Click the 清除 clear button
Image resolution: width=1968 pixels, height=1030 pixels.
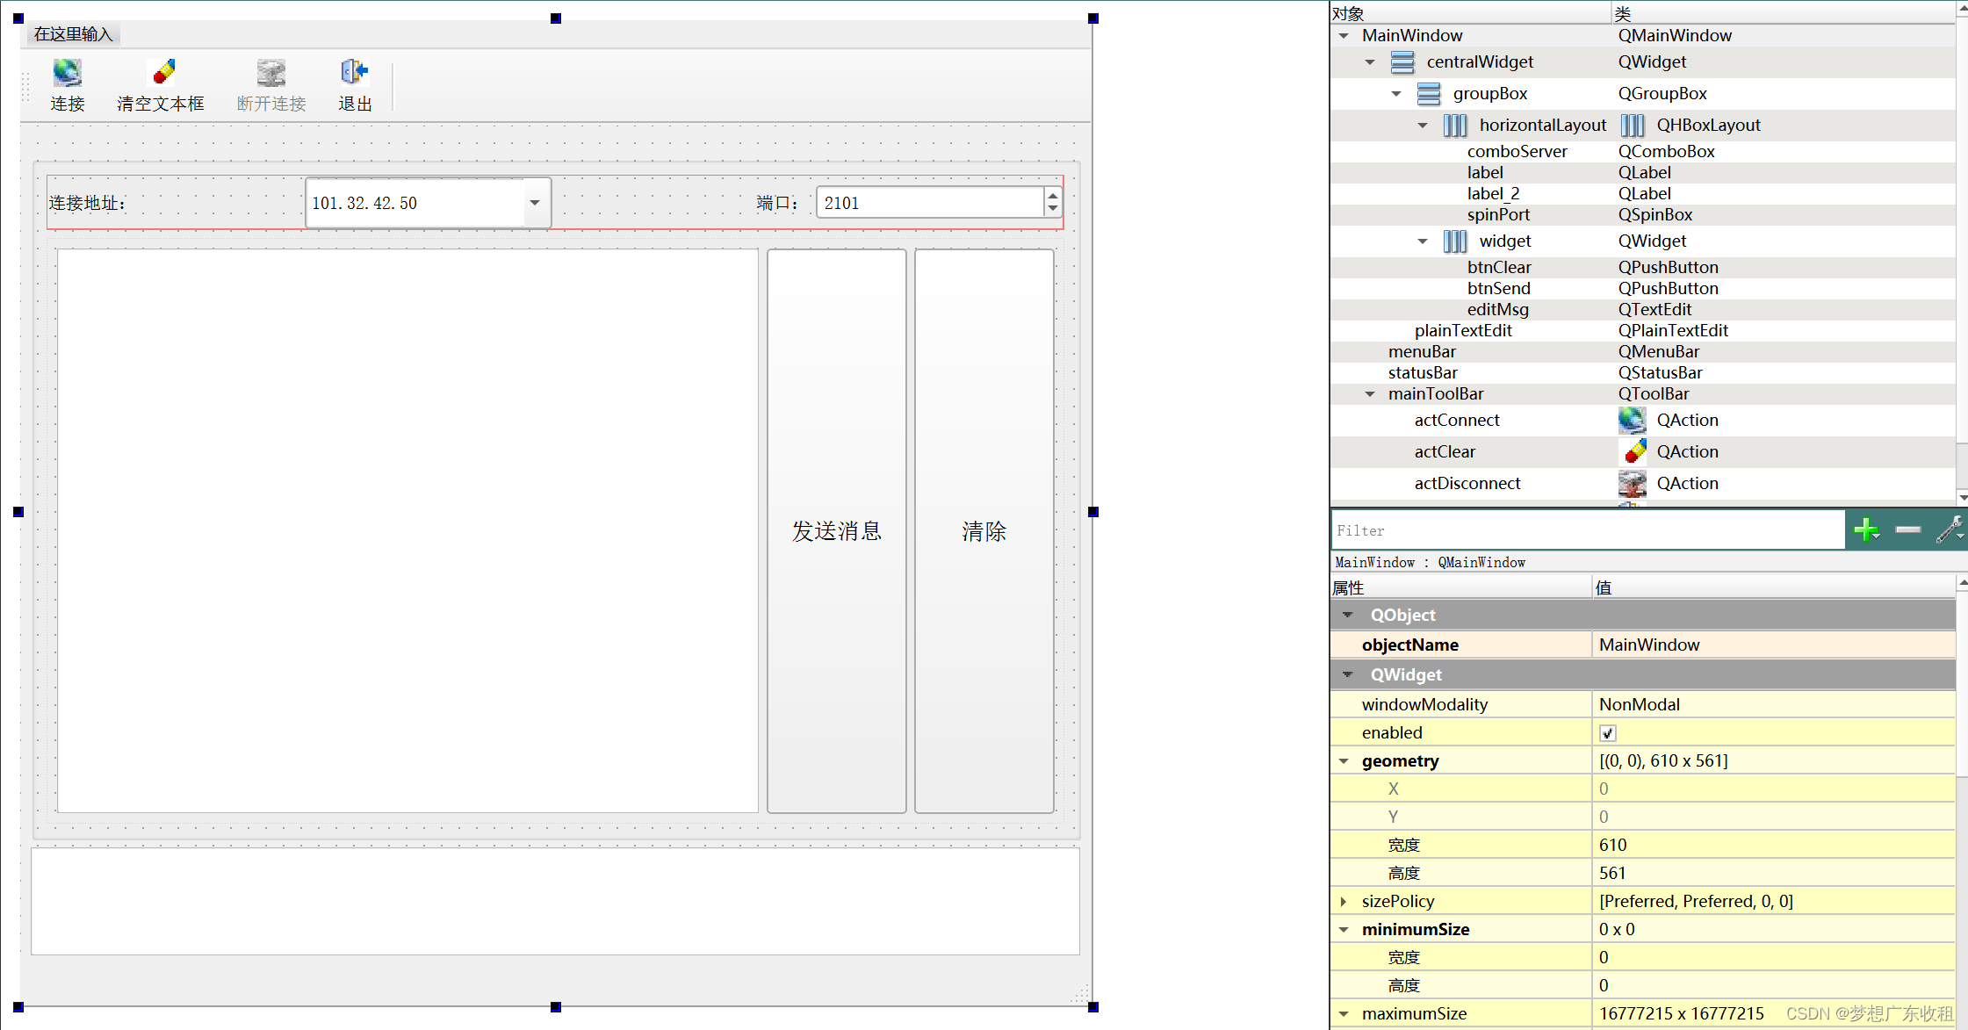[984, 531]
